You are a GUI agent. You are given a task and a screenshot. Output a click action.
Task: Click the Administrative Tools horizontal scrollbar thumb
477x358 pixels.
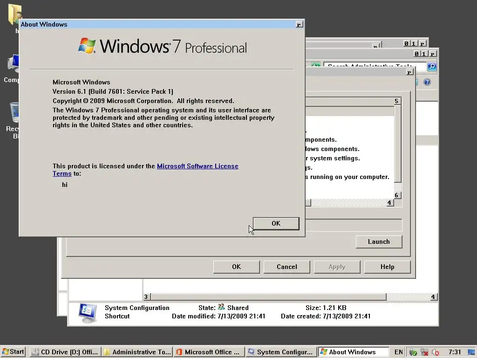tap(269, 297)
